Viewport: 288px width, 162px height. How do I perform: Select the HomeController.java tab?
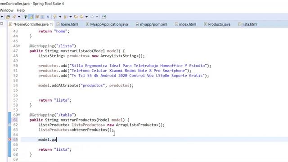31,24
